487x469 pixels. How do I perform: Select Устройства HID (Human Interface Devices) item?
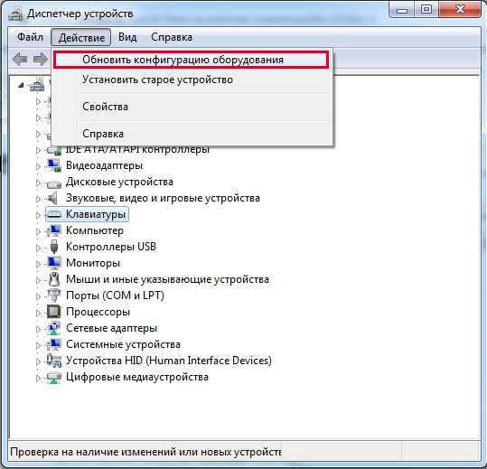click(169, 361)
